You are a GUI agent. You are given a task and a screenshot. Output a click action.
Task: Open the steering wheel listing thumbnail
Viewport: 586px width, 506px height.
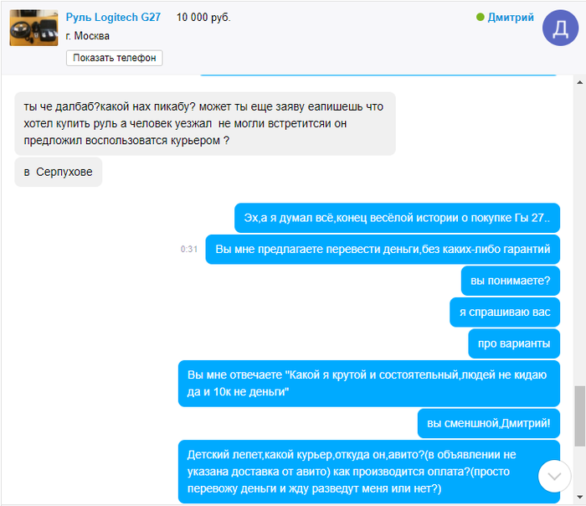33,28
